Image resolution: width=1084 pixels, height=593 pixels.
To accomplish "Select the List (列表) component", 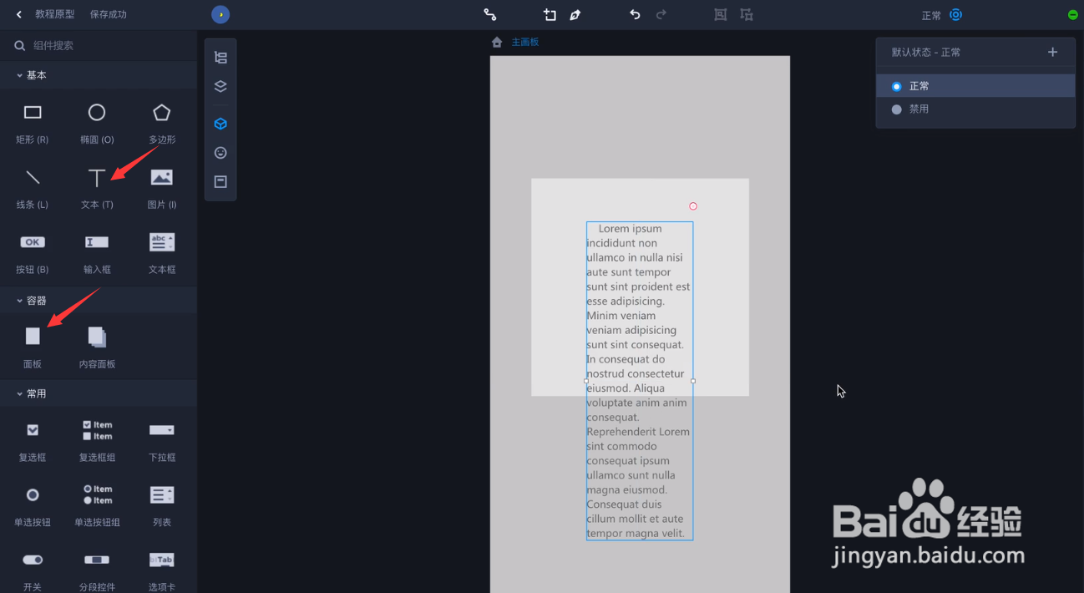I will 162,504.
